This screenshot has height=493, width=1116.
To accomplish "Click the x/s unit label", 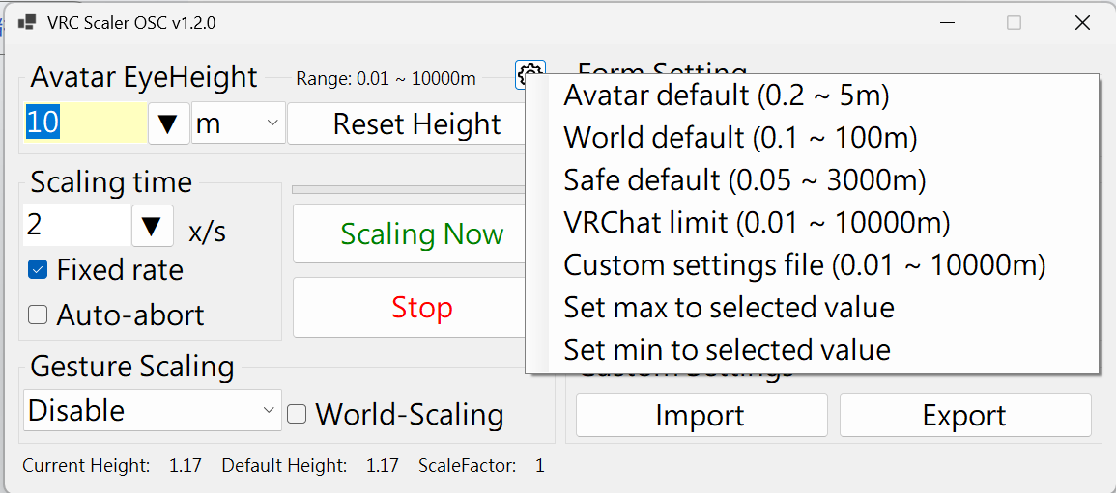I will [208, 231].
